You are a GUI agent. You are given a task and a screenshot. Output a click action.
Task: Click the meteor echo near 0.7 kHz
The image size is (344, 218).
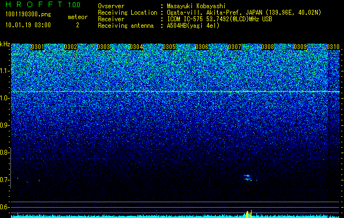(x=248, y=178)
